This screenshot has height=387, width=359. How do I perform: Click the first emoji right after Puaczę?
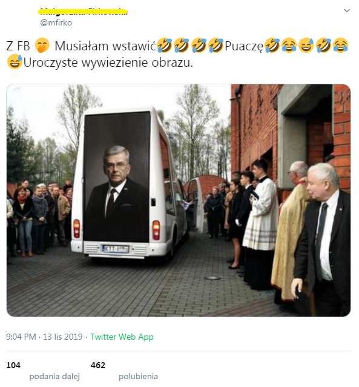[272, 45]
